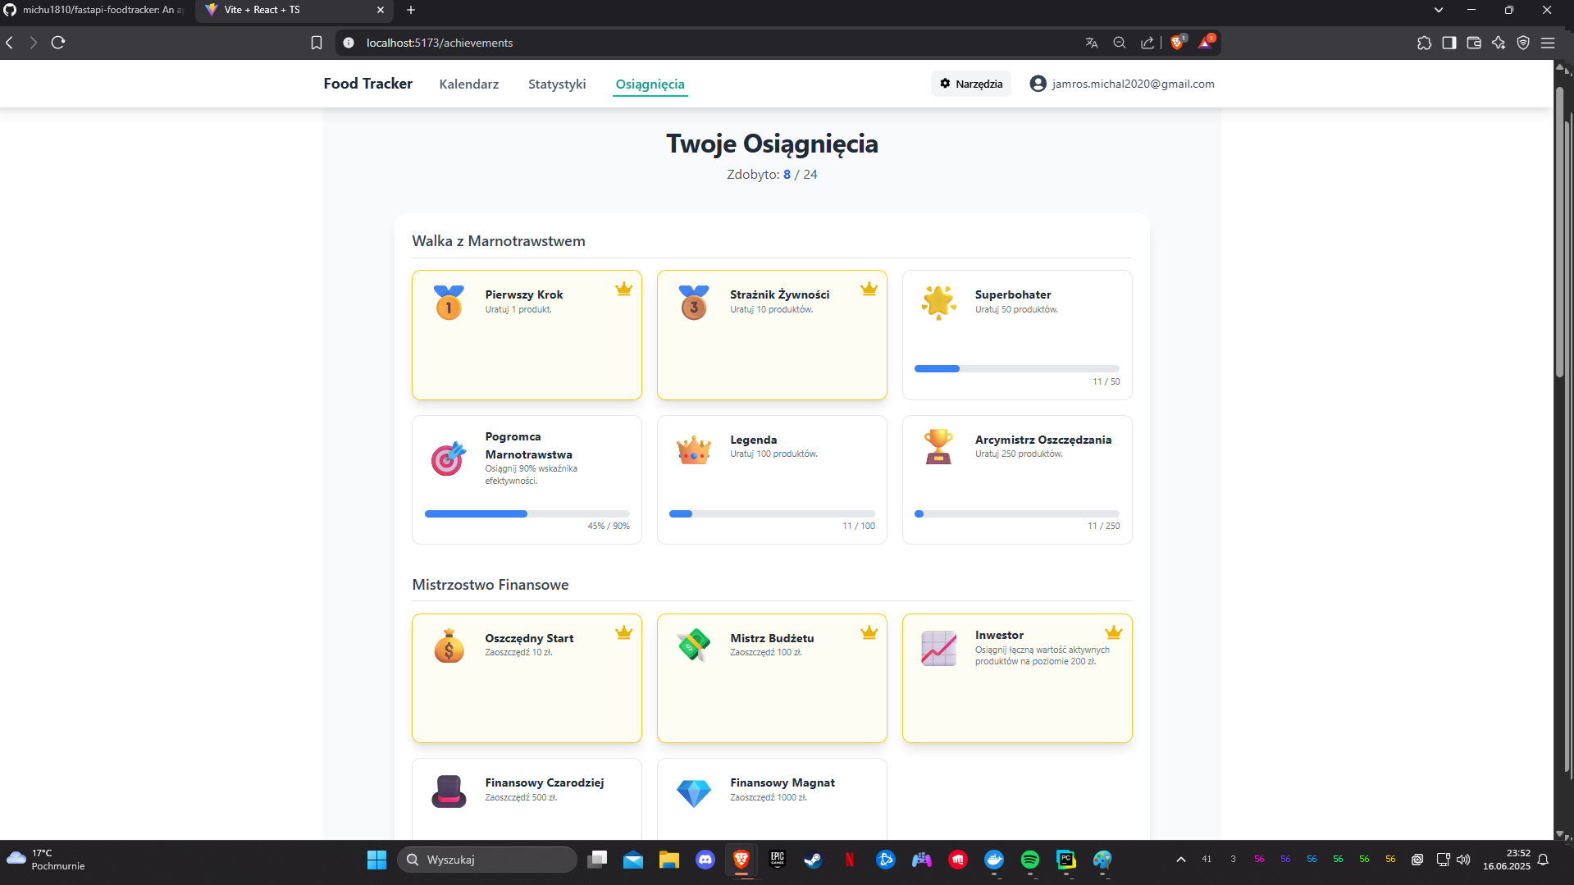Image resolution: width=1574 pixels, height=885 pixels.
Task: Share the page with the share icon
Action: click(1147, 43)
